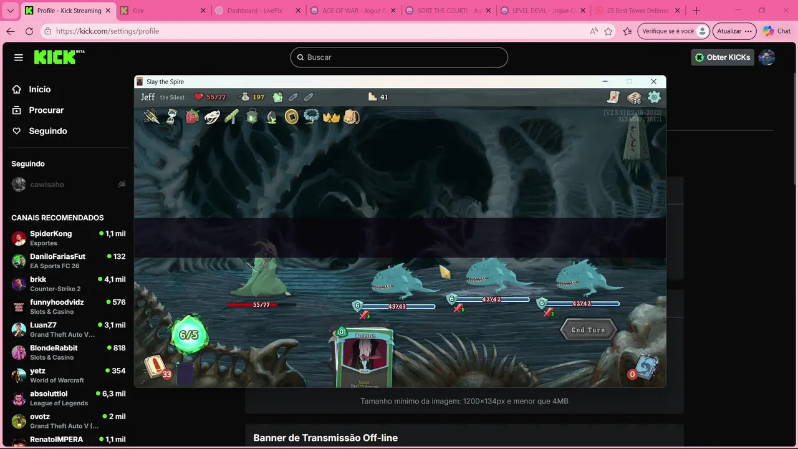The height and width of the screenshot is (449, 798).
Task: Refresh the current browser page
Action: [29, 31]
